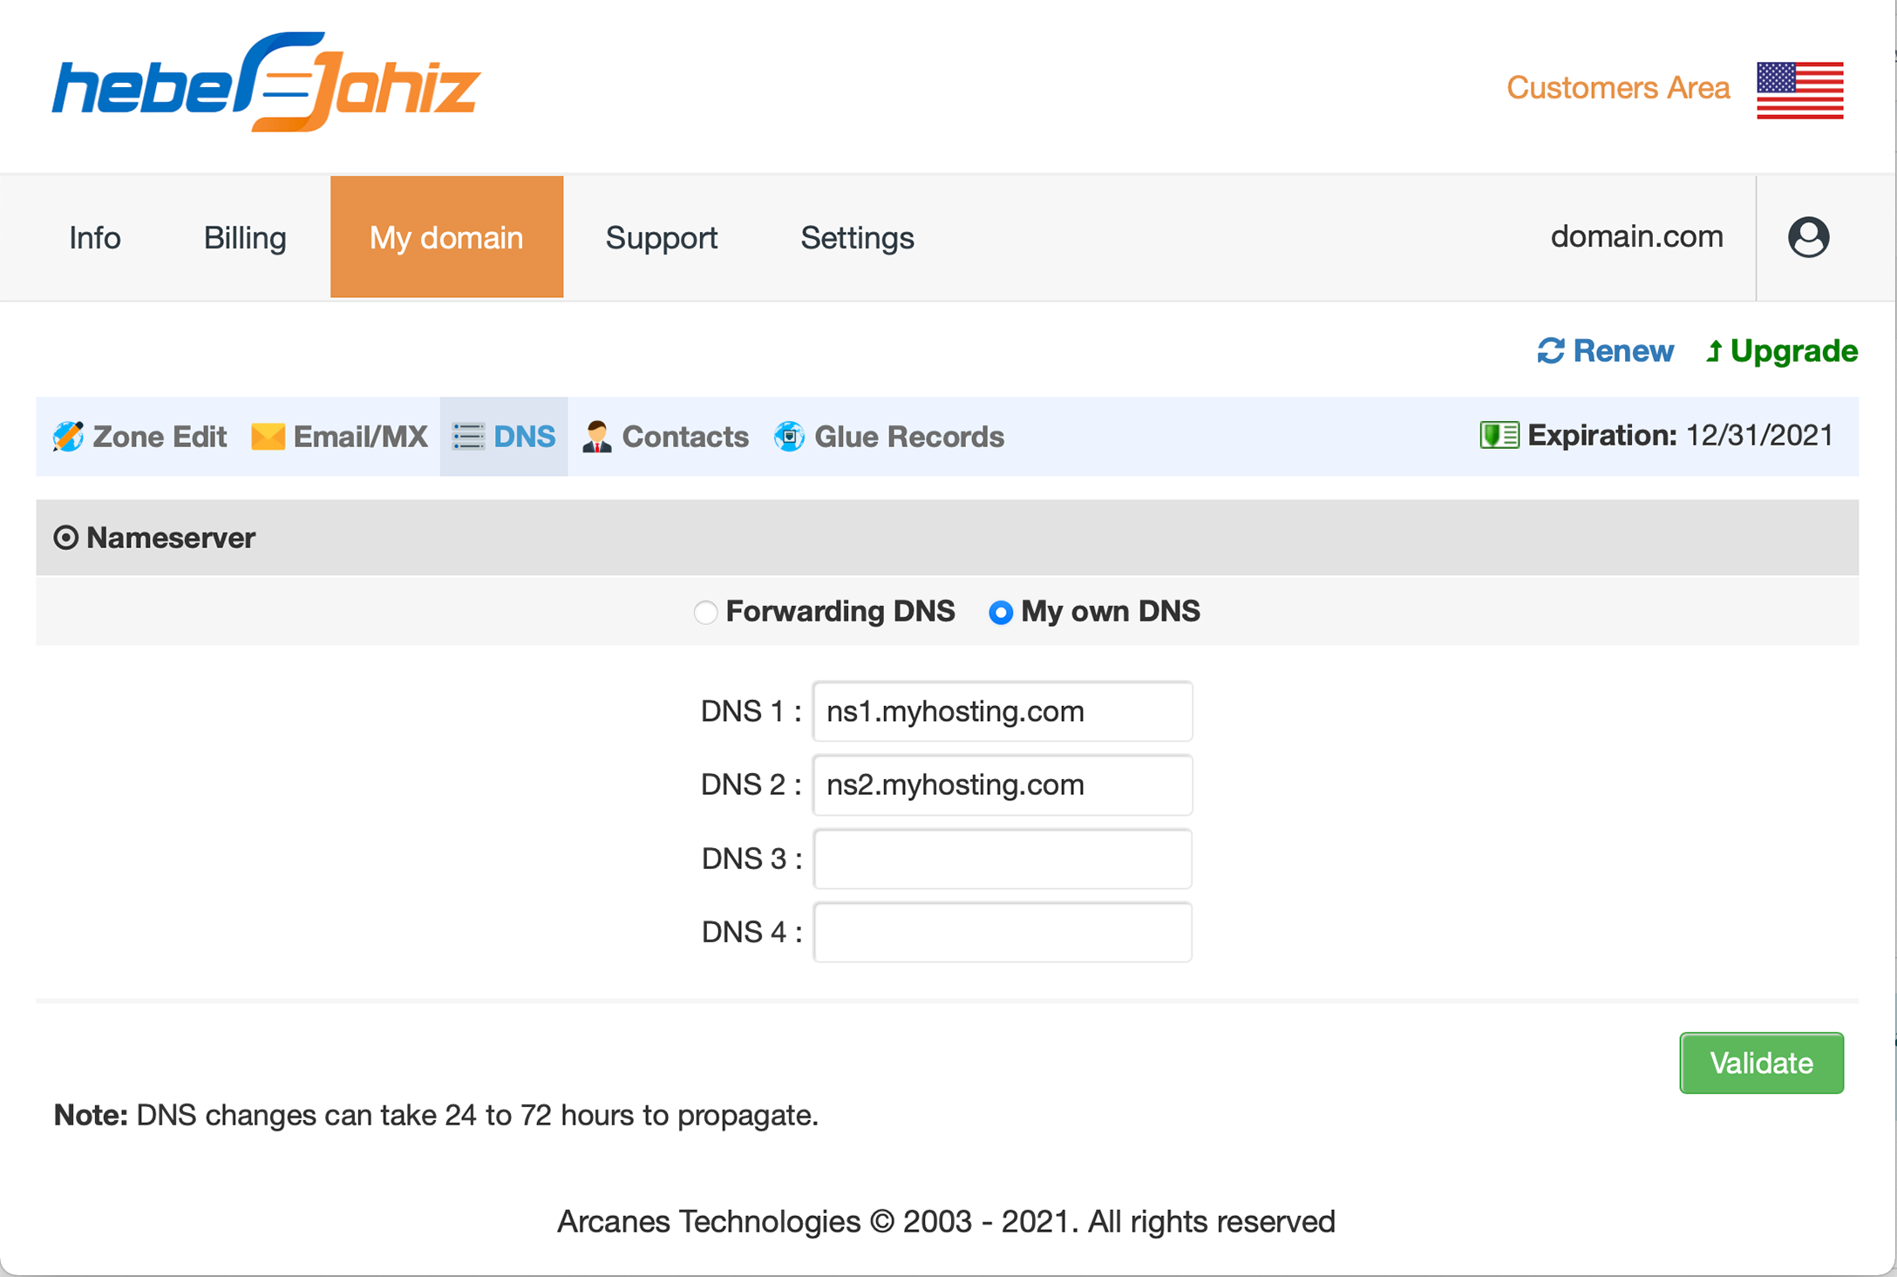
Task: Focus the empty DNS 4 field
Action: [1003, 932]
